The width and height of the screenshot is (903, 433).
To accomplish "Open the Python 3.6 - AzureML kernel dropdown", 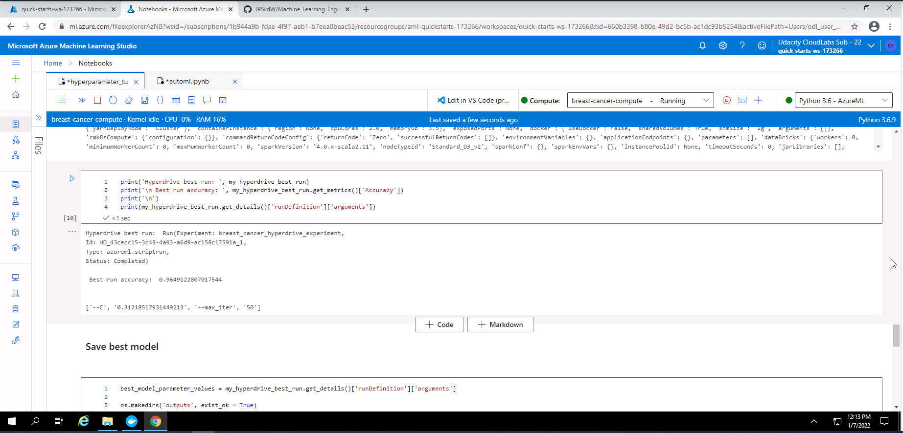I will pos(843,101).
